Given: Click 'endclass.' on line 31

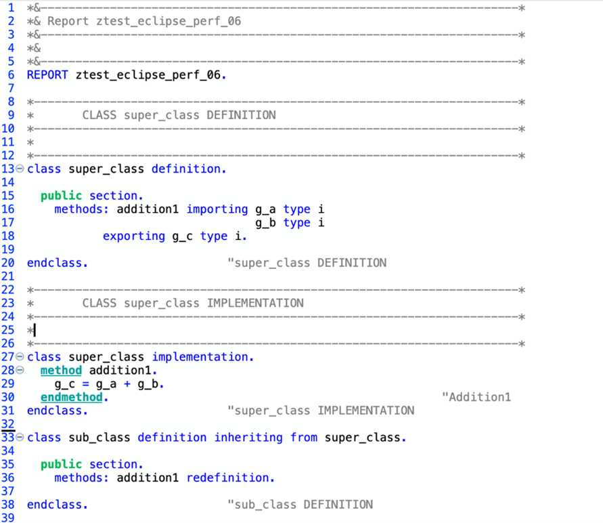Looking at the screenshot, I should 58,411.
